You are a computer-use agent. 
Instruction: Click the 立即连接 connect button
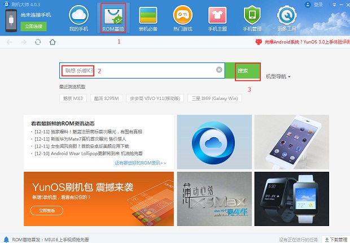tap(34, 27)
